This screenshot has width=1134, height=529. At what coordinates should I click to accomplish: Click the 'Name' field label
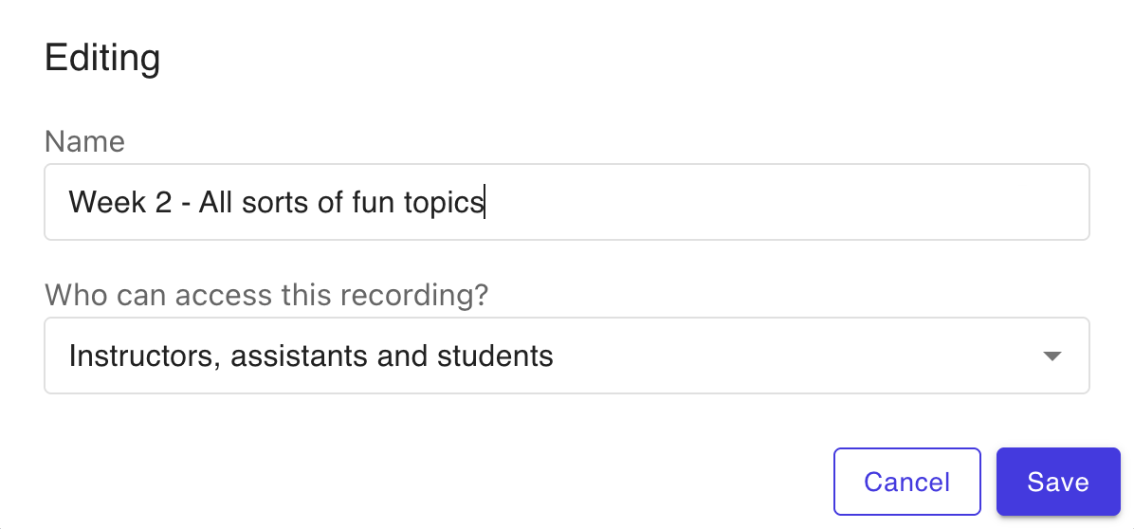84,142
